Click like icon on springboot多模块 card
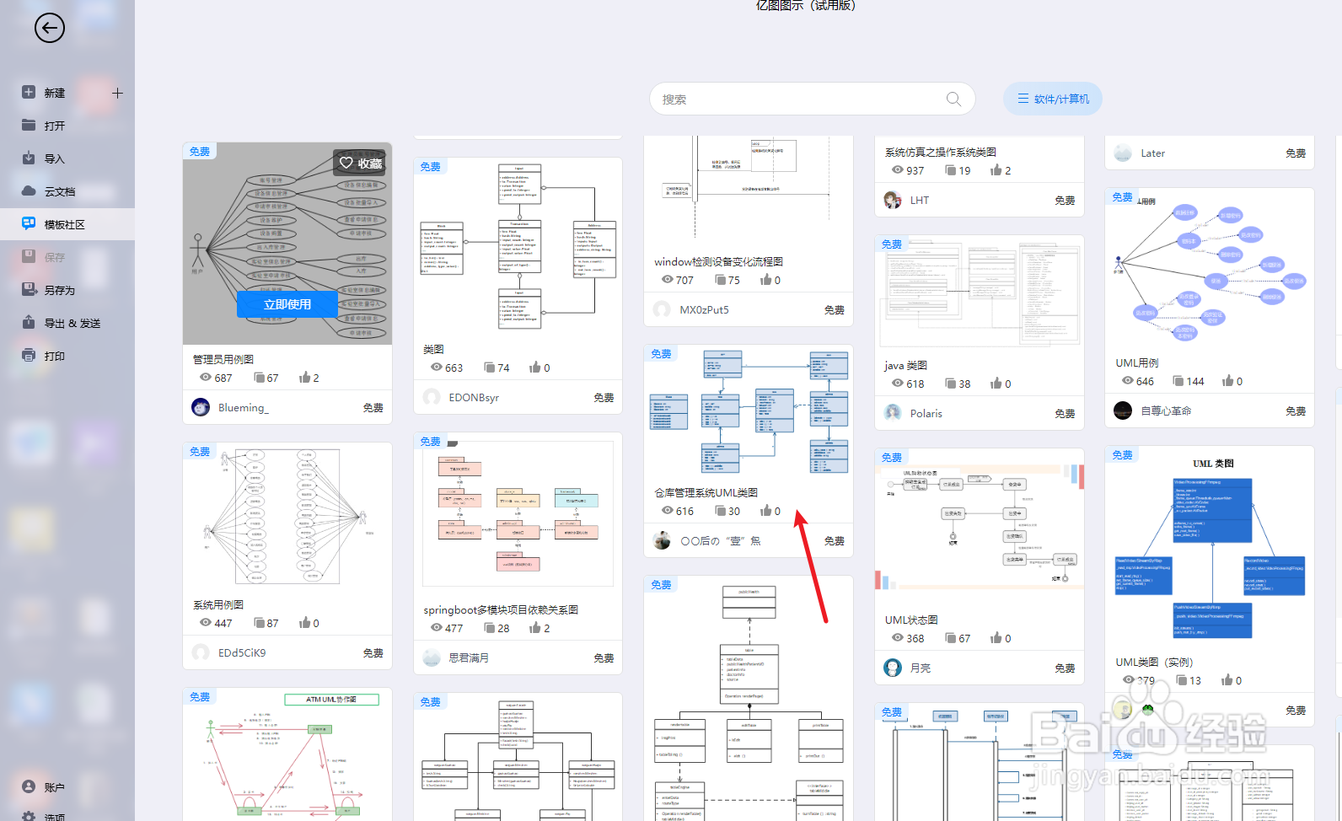Screen dimensions: 1342x821 (534, 627)
